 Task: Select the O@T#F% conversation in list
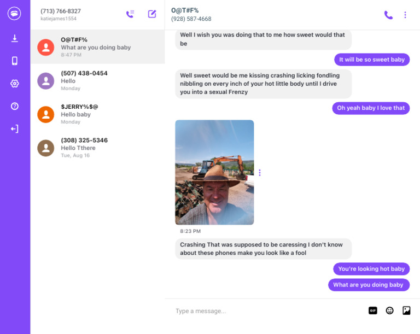click(x=97, y=47)
